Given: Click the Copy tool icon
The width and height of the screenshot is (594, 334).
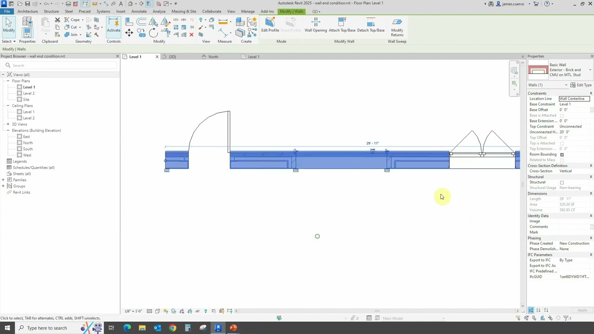Looking at the screenshot, I should click(141, 33).
